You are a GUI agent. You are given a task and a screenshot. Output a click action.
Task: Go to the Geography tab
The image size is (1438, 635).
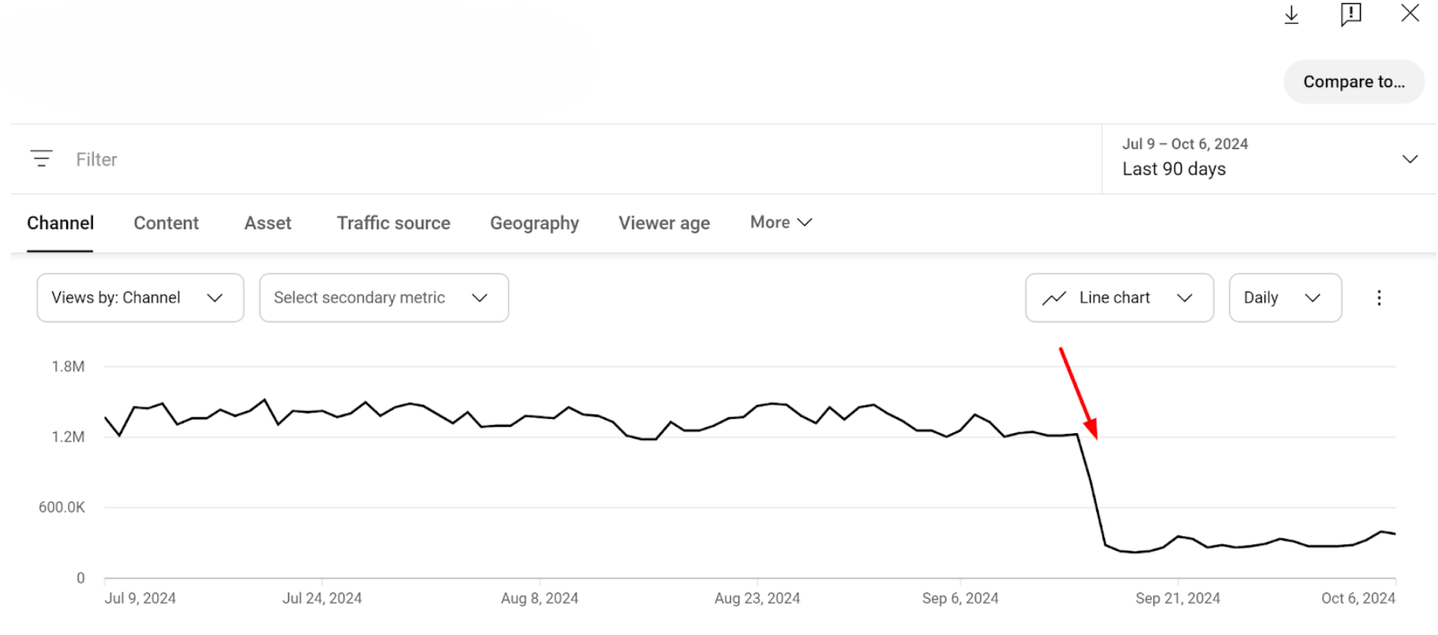534,223
